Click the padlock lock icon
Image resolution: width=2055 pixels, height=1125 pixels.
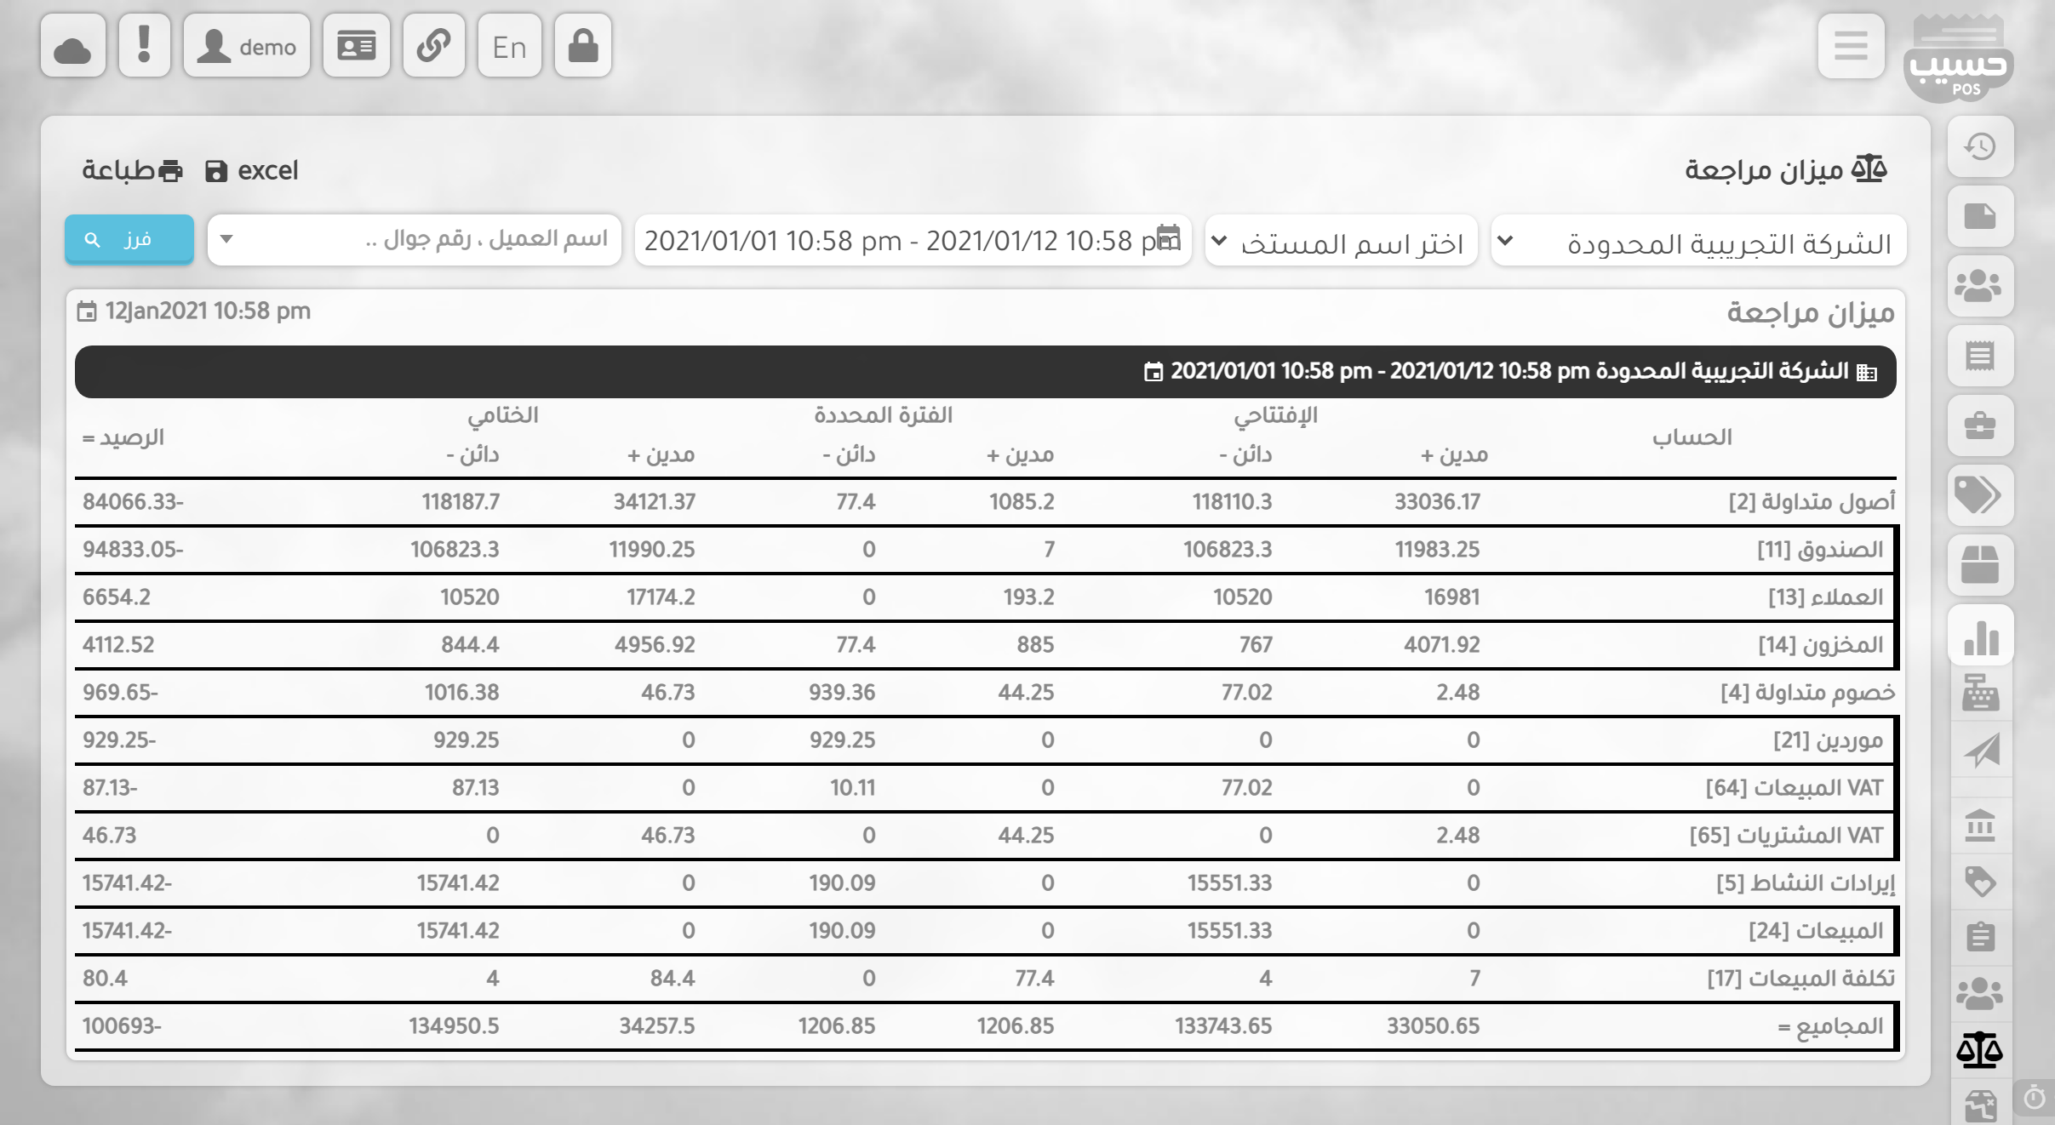[x=582, y=47]
